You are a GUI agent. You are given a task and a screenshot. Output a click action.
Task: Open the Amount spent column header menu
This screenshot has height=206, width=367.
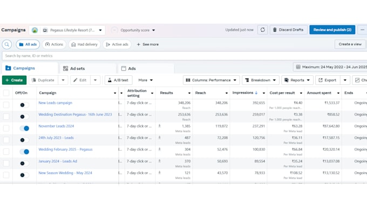pos(338,93)
